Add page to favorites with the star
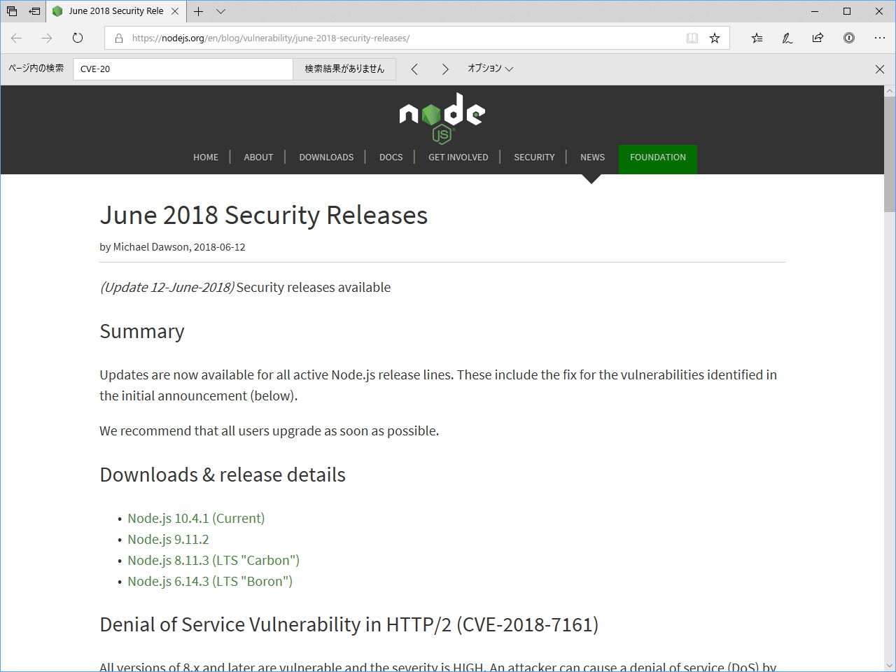The image size is (896, 672). click(x=714, y=38)
